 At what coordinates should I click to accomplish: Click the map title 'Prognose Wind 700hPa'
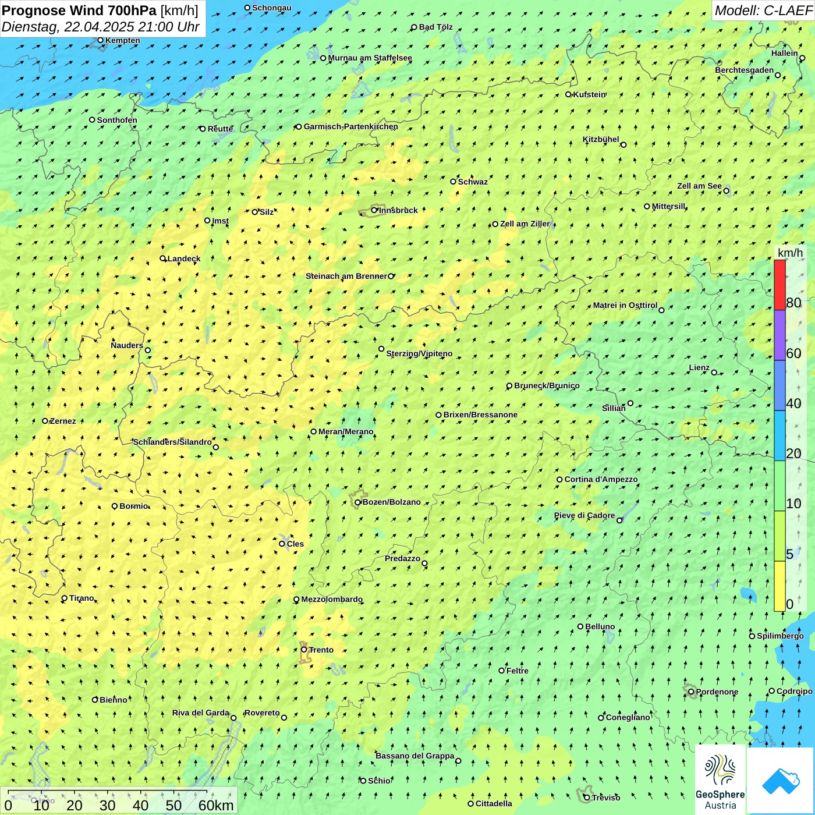79,10
